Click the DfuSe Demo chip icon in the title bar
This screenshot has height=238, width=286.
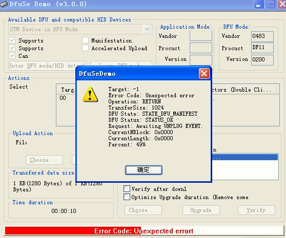(x=4, y=4)
